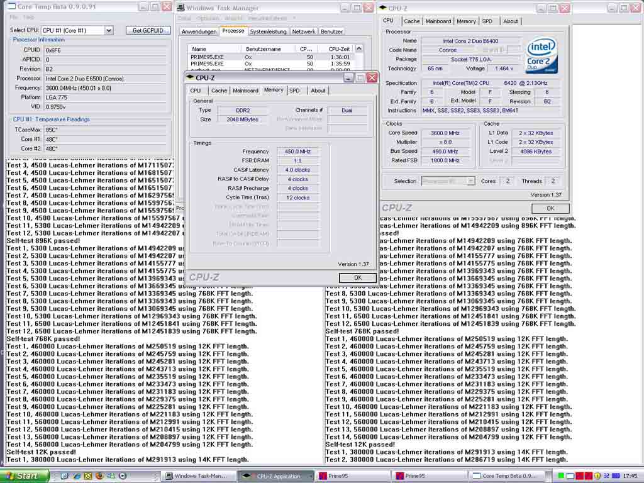Viewport: 644px width, 483px height.
Task: Select Mainboard tab in rear CPU-Z window
Action: [x=438, y=21]
